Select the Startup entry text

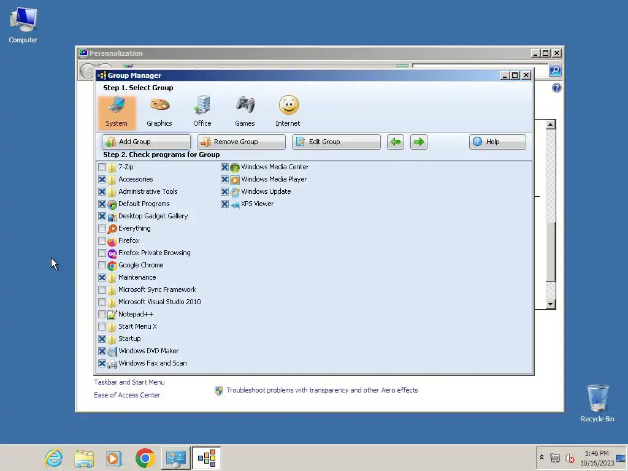point(129,339)
